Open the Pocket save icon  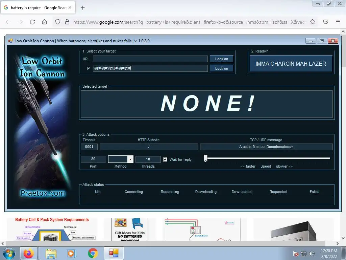tap(326, 22)
